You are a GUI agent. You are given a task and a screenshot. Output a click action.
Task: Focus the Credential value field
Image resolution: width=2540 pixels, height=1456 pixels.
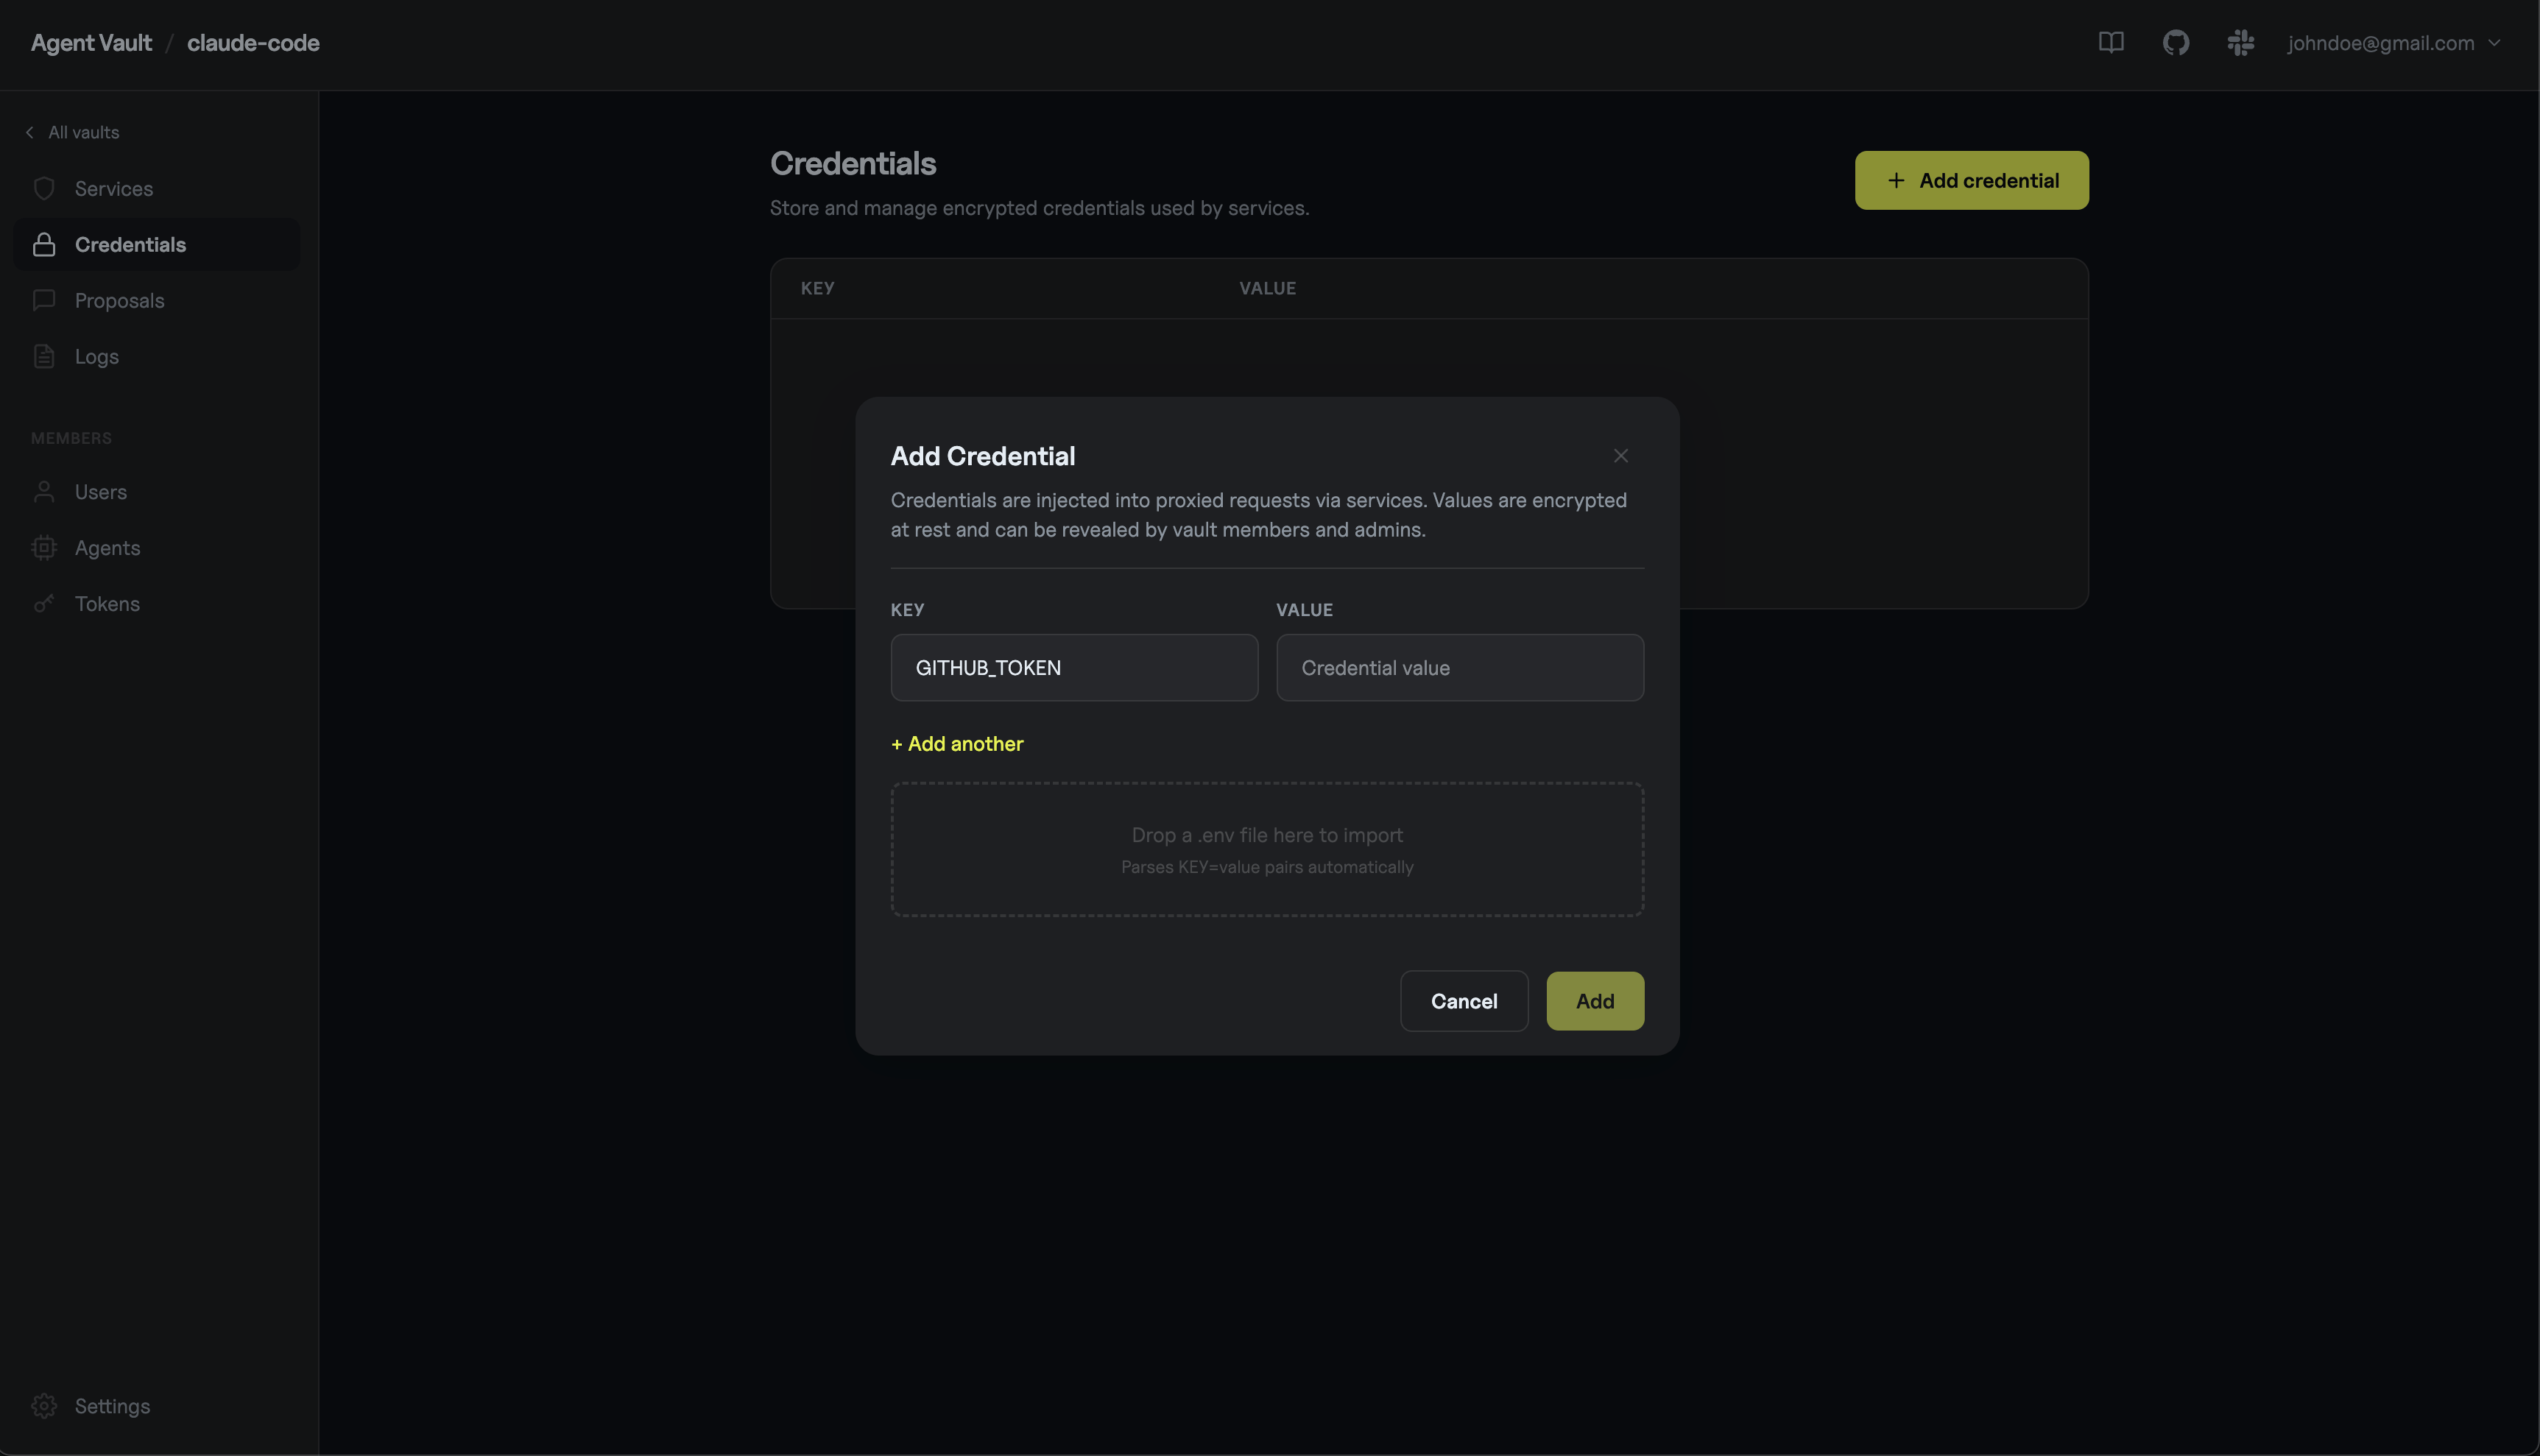click(1460, 667)
